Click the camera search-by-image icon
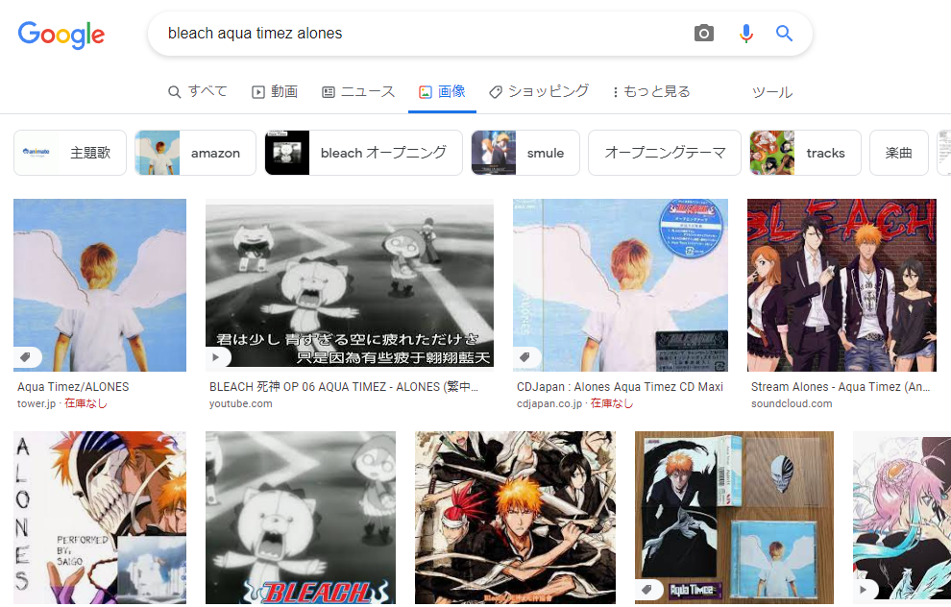This screenshot has width=951, height=607. [704, 34]
